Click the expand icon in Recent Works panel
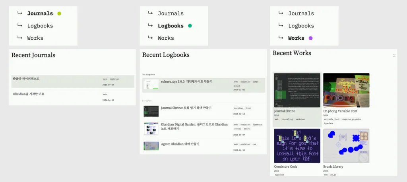The width and height of the screenshot is (407, 182). [394, 56]
